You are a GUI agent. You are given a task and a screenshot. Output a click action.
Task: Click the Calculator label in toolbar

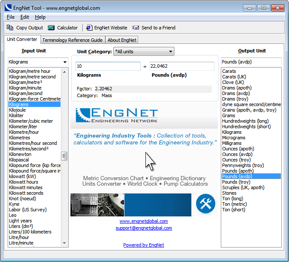pos(67,28)
